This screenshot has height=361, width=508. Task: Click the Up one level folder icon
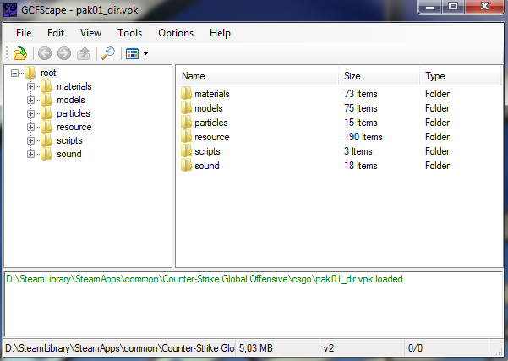84,53
